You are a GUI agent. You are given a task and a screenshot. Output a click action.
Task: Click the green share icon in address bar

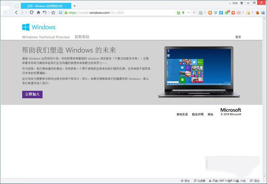pyautogui.click(x=178, y=12)
